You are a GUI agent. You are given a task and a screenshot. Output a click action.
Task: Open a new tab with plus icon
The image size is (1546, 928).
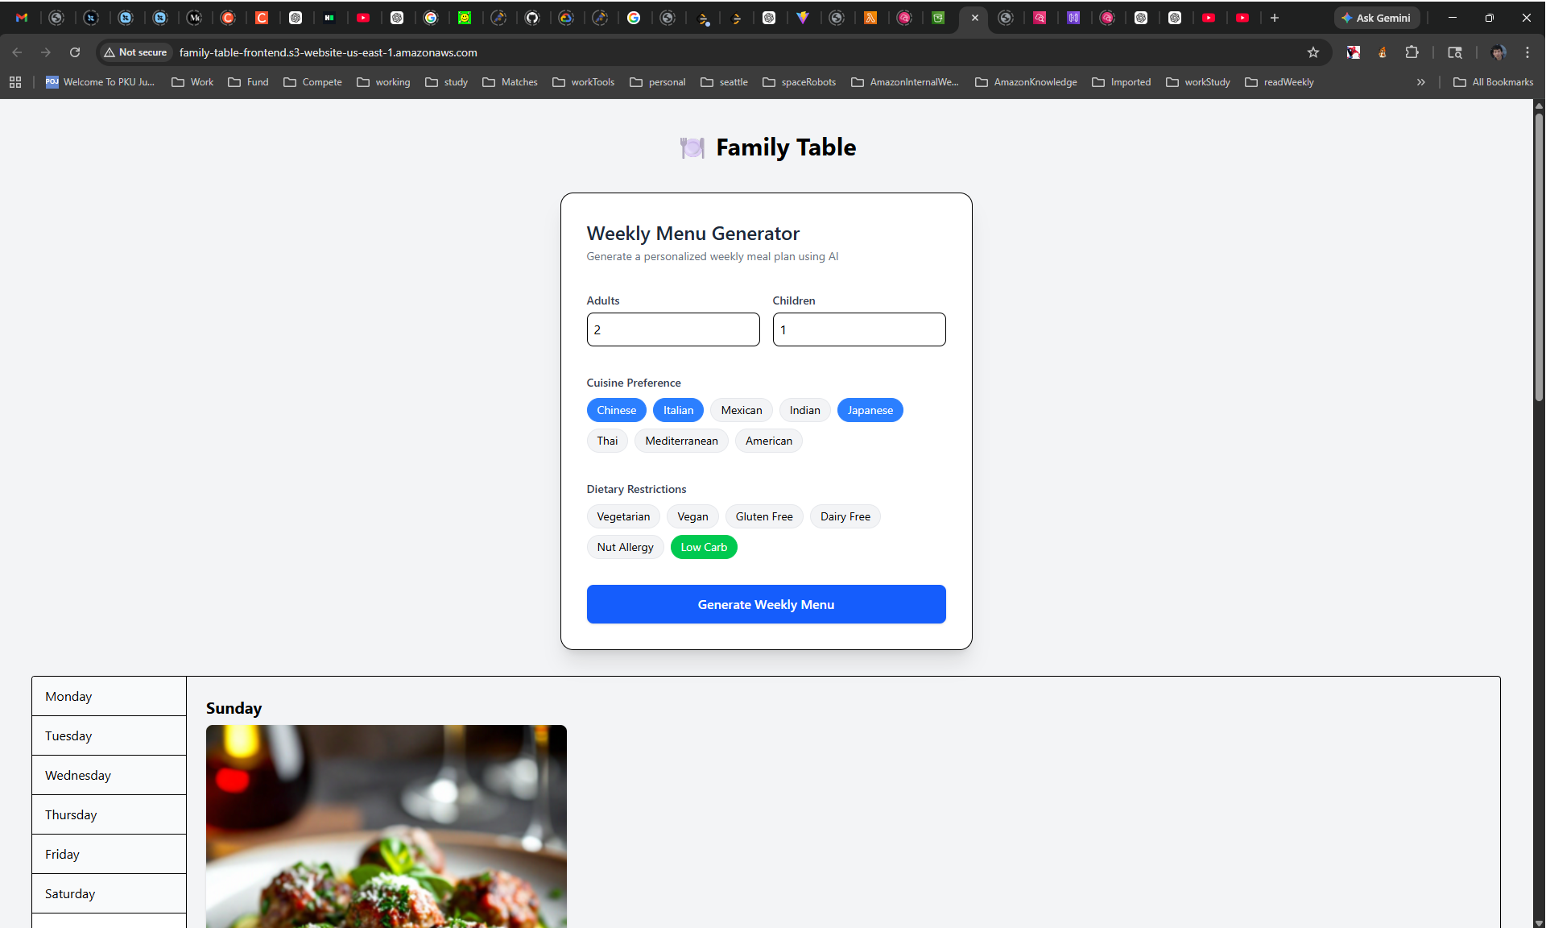click(x=1275, y=18)
